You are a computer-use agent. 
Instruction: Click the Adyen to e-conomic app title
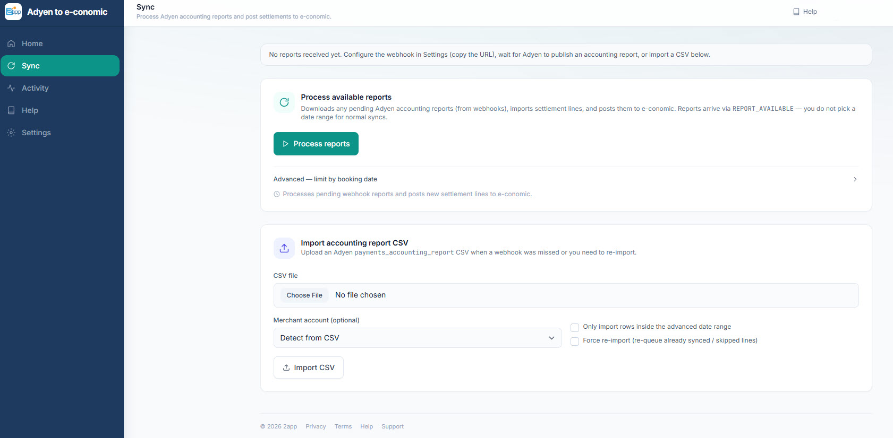click(67, 12)
